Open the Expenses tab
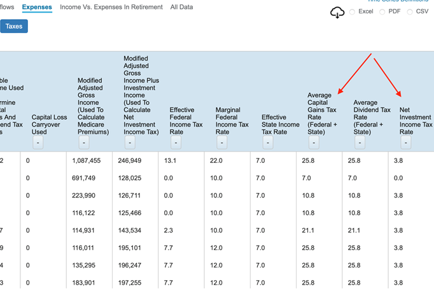The height and width of the screenshot is (289, 434). coord(37,7)
